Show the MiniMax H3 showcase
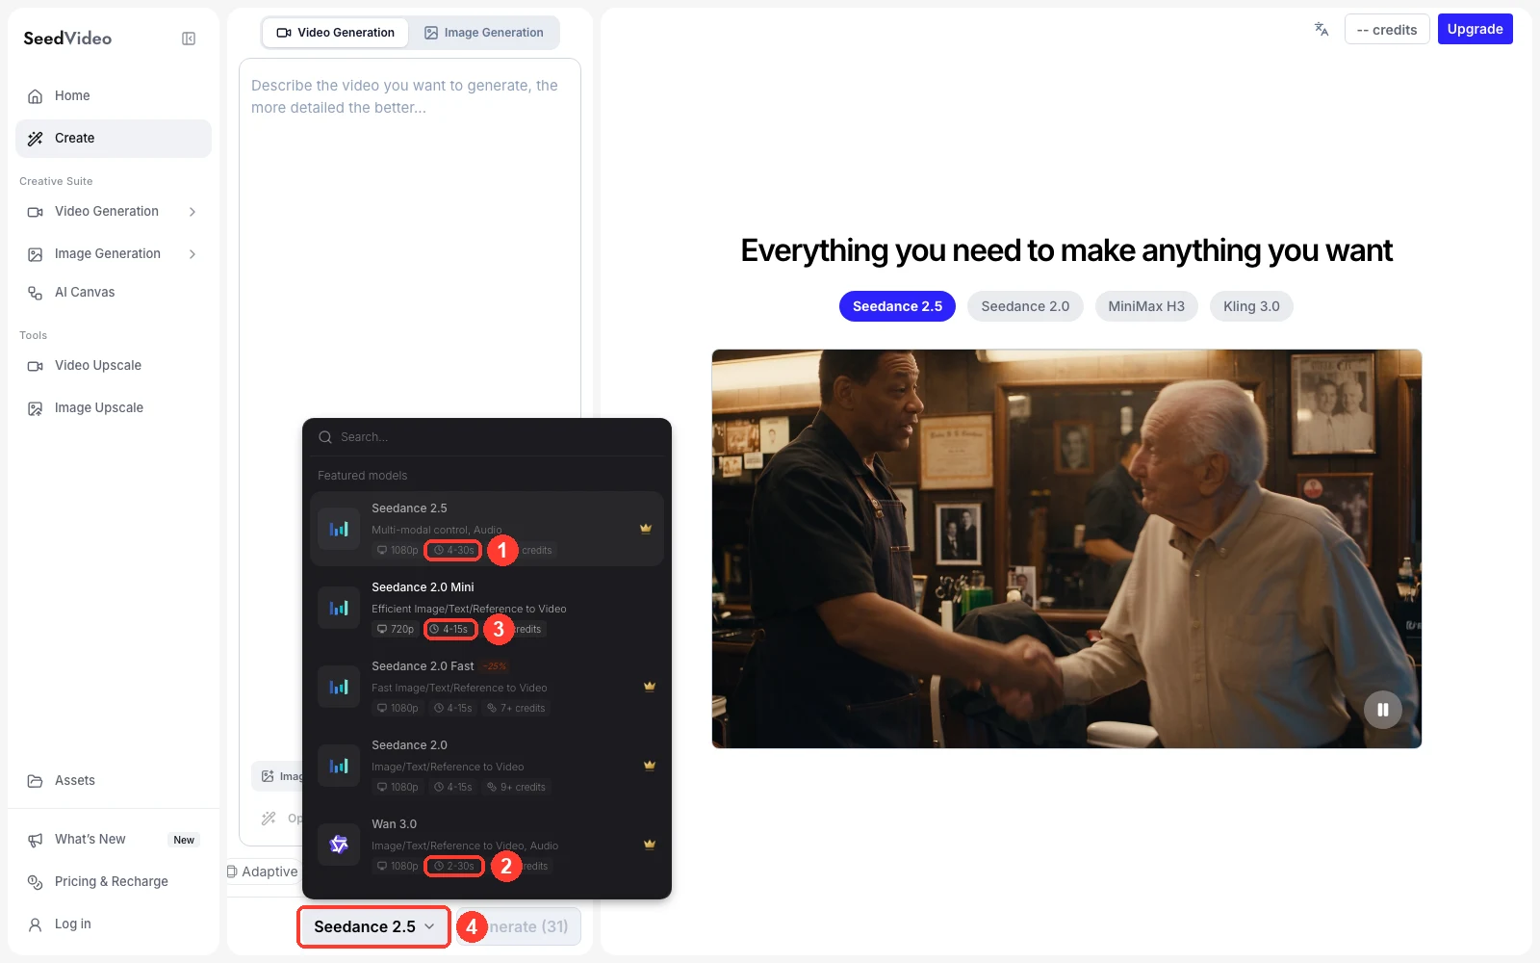1540x963 pixels. 1146,306
